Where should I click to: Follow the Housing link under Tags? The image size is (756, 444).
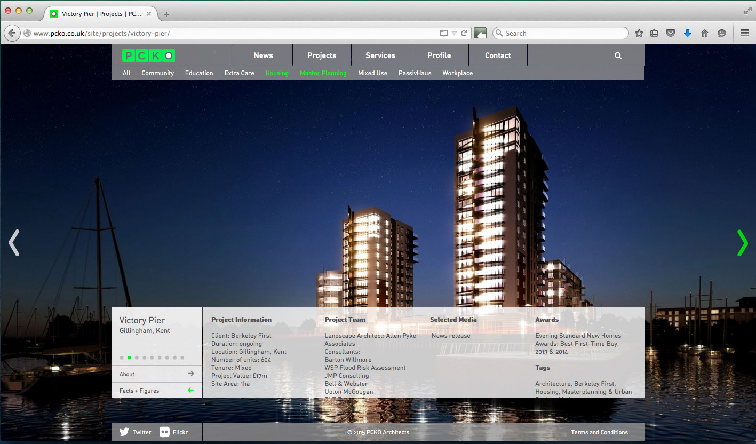click(x=547, y=392)
